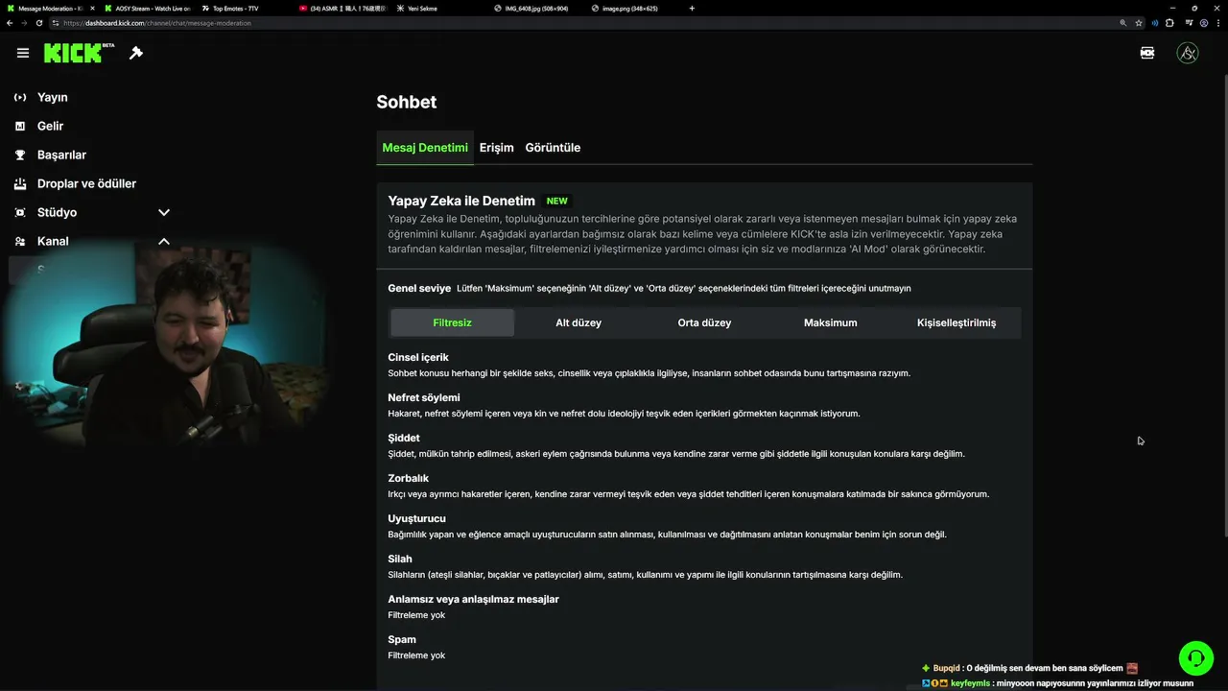
Task: Go back with browser back arrow
Action: 10,23
